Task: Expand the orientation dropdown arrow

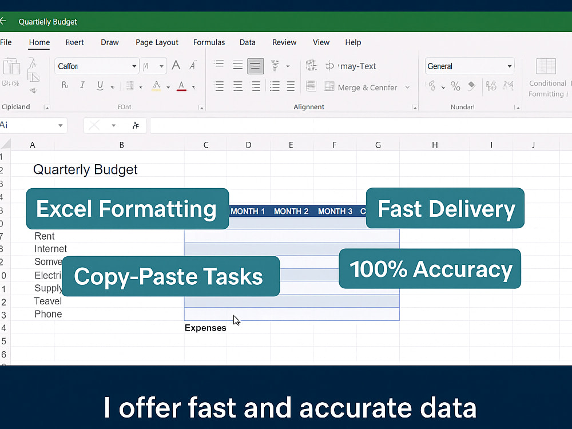Action: (x=288, y=66)
